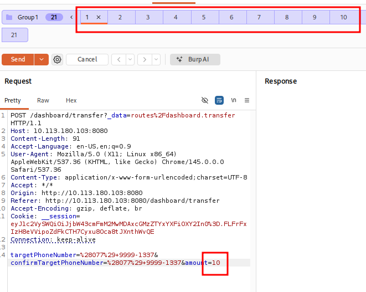366x292 pixels.
Task: Click the BurpAI sparkle button
Action: pyautogui.click(x=195, y=59)
